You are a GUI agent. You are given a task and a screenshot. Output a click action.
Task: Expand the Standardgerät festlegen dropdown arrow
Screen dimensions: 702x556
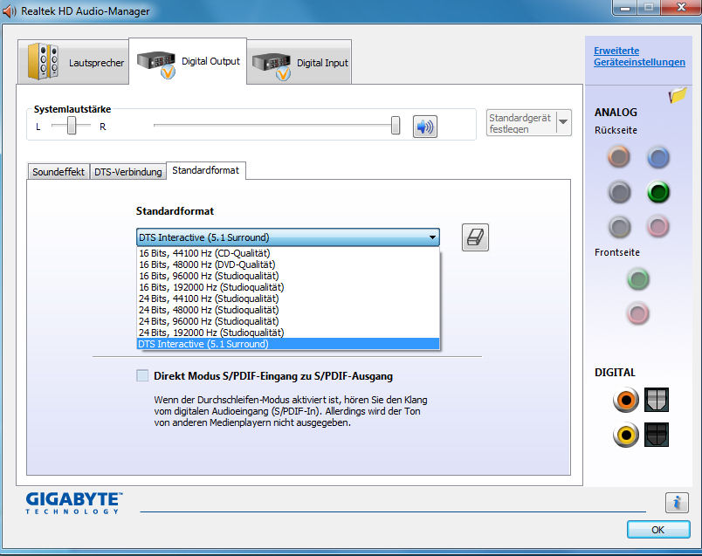564,123
